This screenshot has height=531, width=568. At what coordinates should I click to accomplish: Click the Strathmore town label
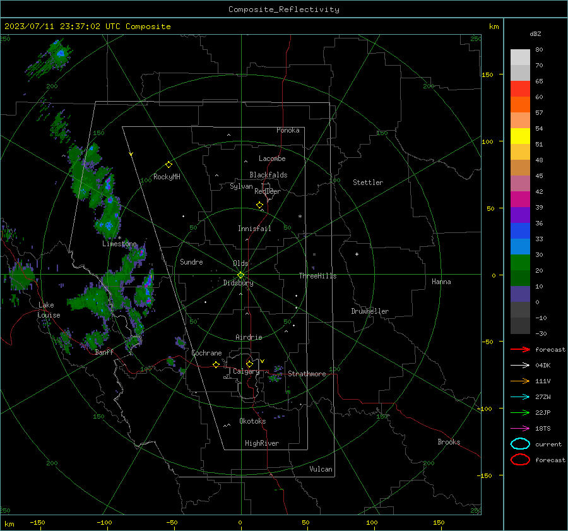click(307, 374)
